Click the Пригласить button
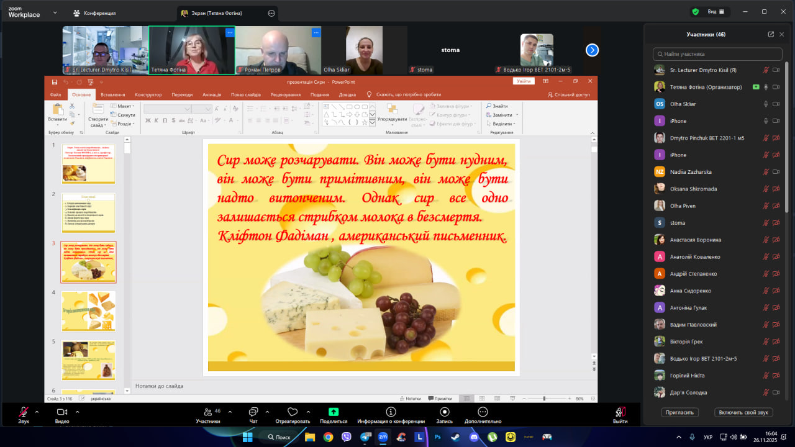The image size is (795, 447). point(679,412)
